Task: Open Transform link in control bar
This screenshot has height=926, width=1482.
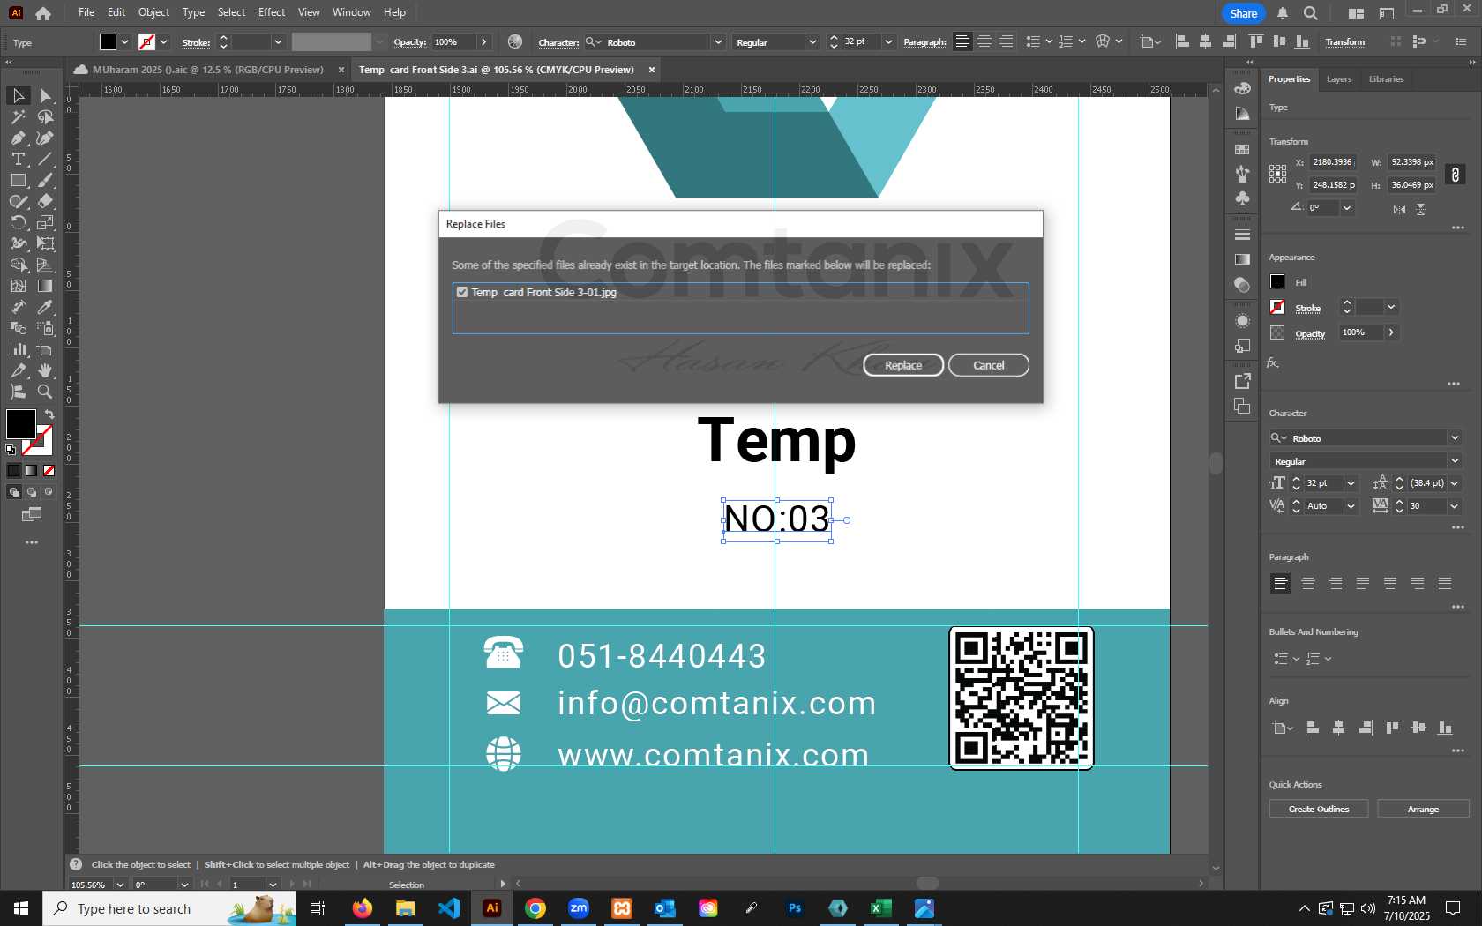Action: pos(1344,42)
